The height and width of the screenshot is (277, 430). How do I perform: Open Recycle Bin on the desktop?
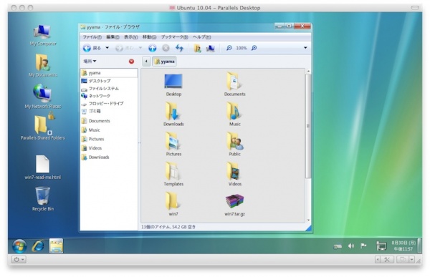point(43,199)
